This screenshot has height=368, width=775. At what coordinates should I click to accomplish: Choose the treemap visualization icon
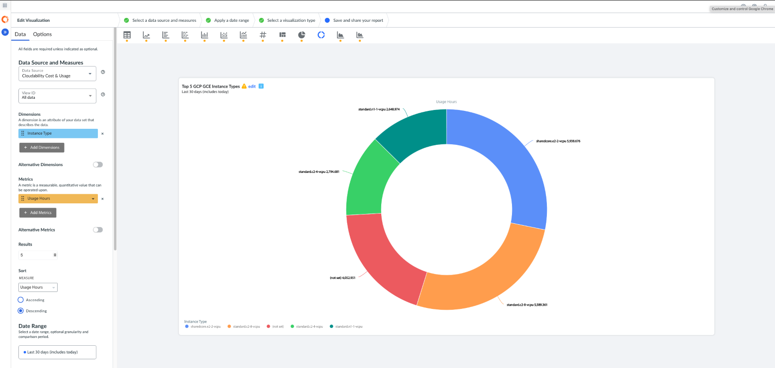click(282, 35)
